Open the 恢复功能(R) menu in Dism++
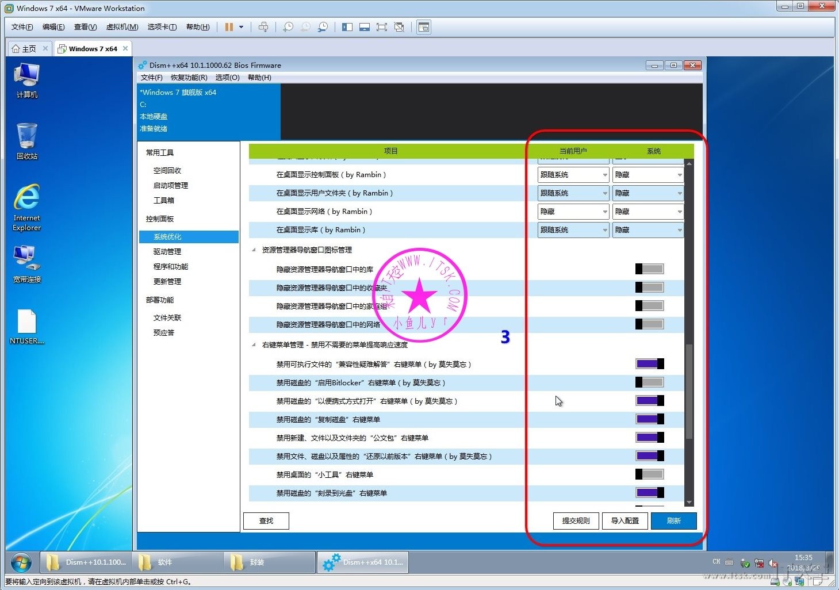 (x=189, y=78)
